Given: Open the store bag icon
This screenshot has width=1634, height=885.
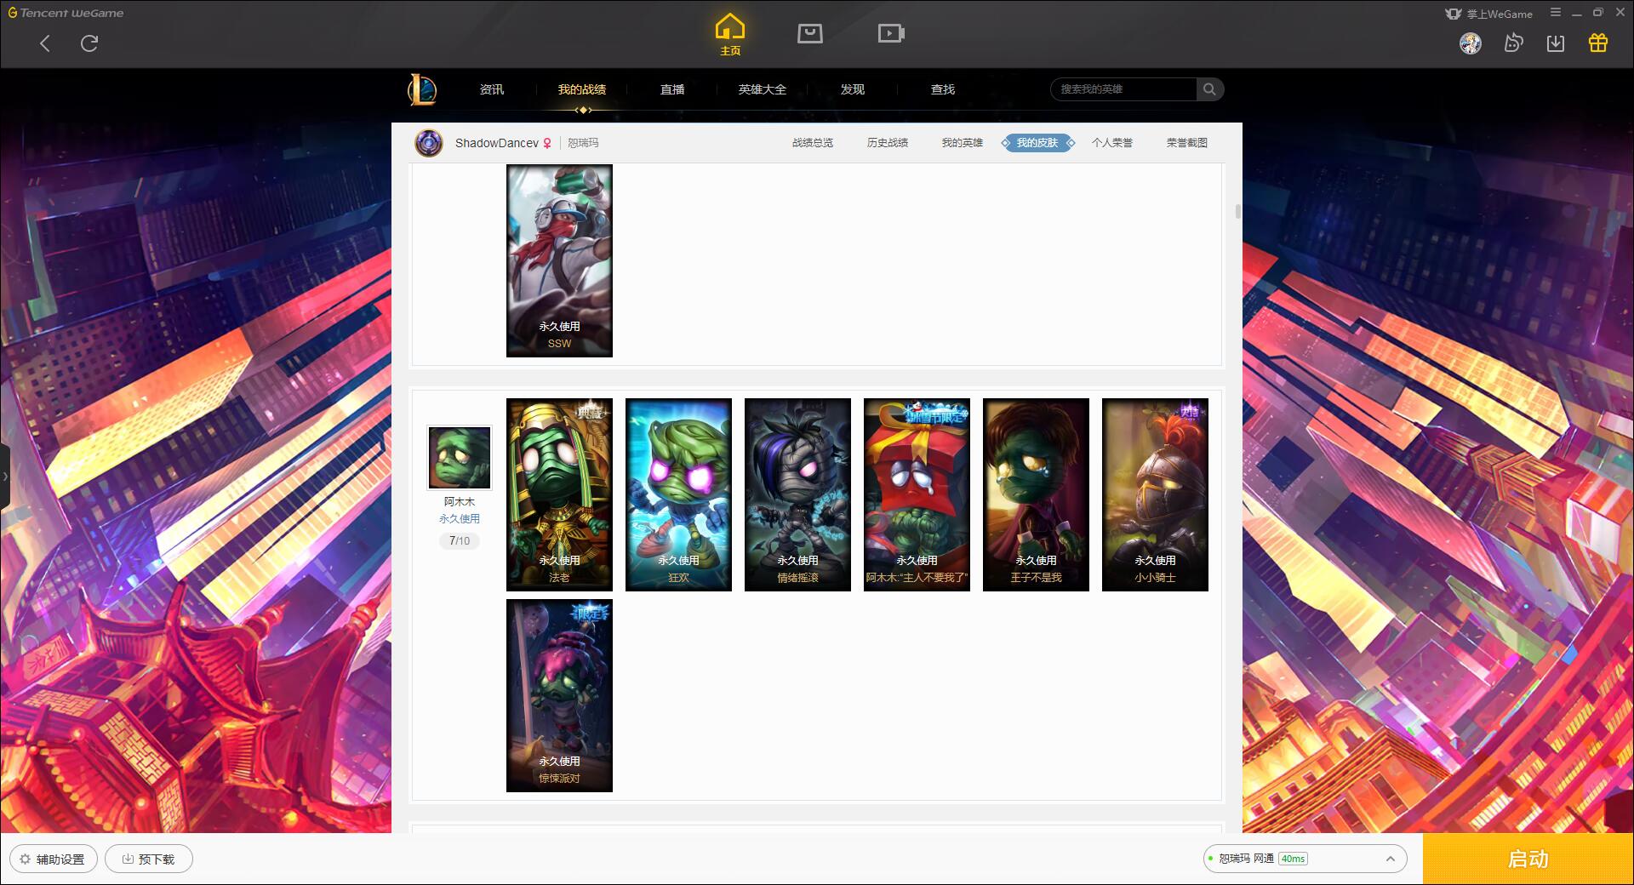Looking at the screenshot, I should 809,33.
